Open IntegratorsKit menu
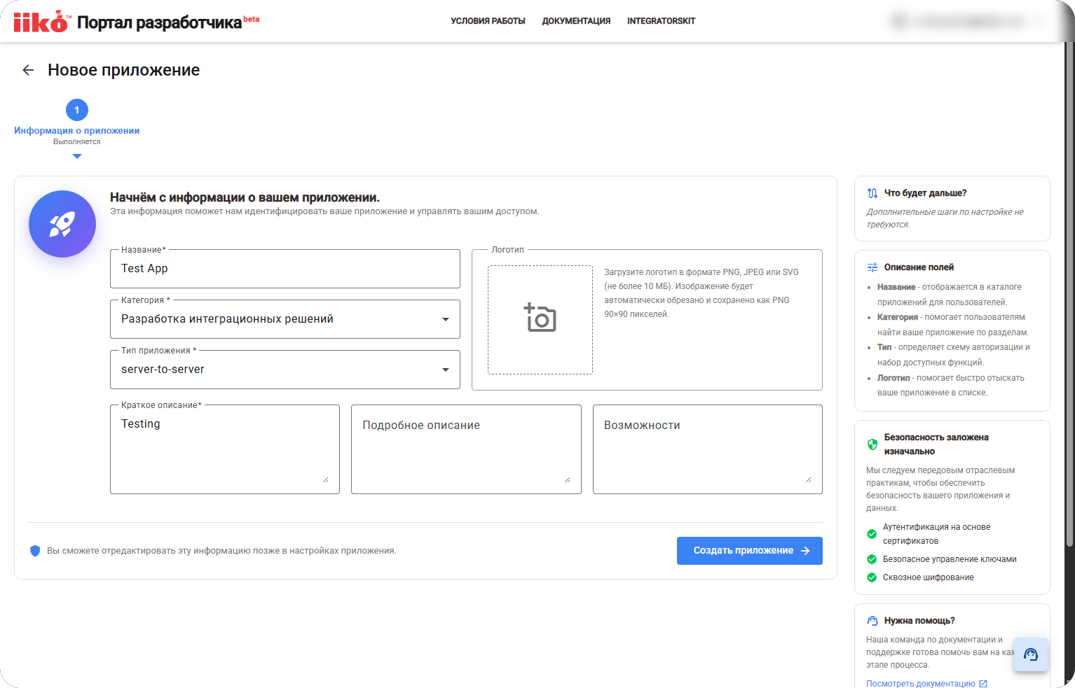 pos(662,21)
